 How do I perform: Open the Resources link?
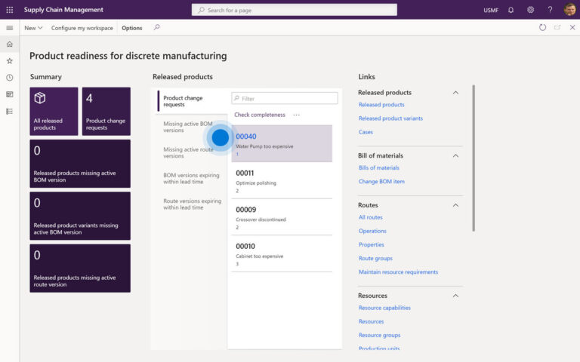pos(371,322)
